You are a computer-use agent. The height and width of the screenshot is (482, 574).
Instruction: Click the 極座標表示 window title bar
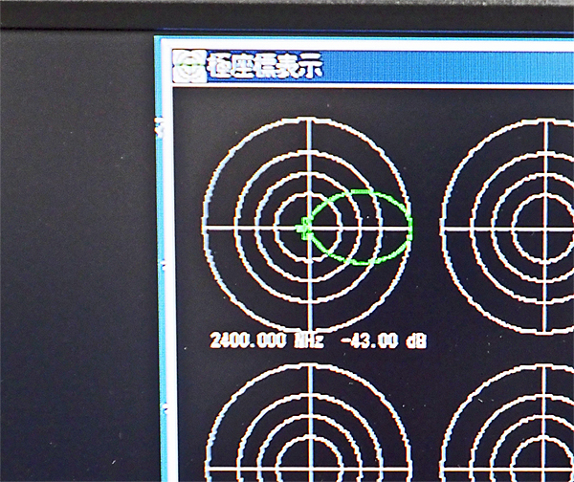(373, 66)
